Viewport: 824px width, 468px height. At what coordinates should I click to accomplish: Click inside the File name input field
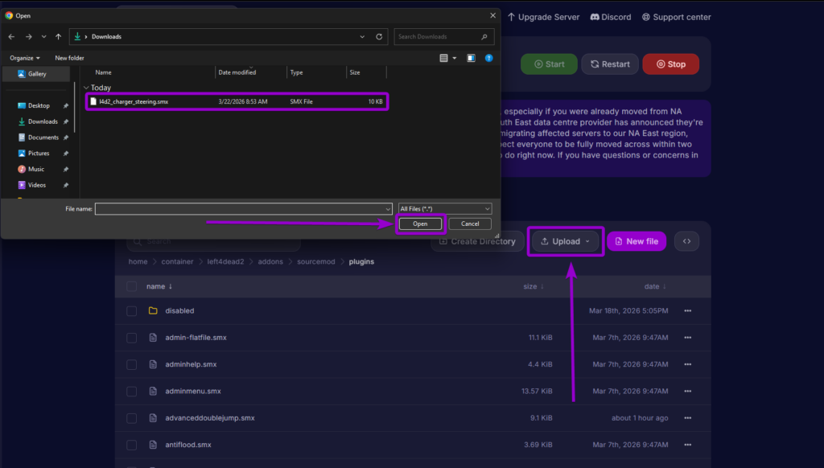(x=241, y=208)
